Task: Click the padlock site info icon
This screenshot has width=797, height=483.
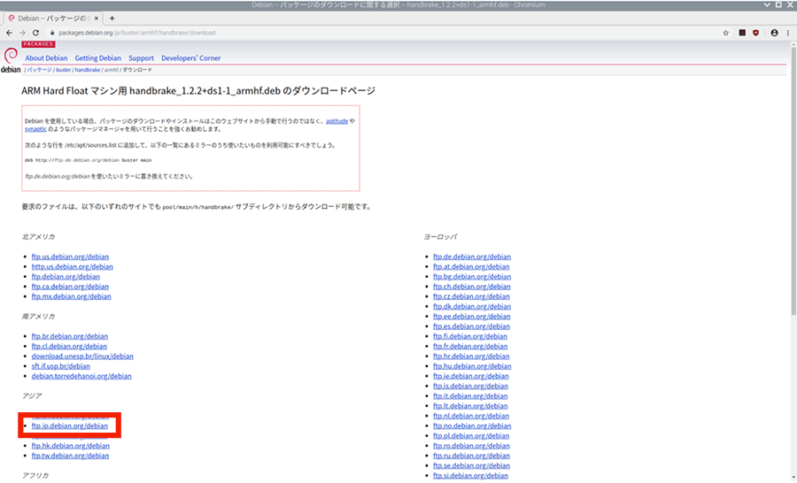Action: [x=52, y=33]
